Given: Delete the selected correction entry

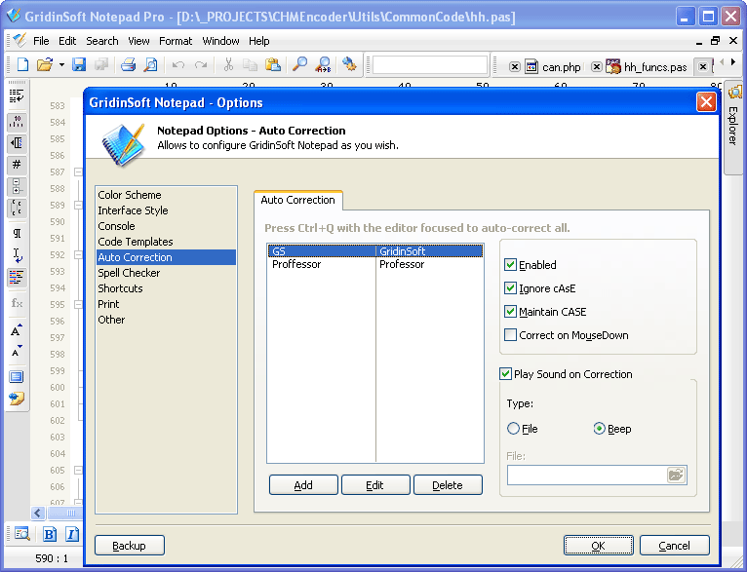Looking at the screenshot, I should (448, 485).
